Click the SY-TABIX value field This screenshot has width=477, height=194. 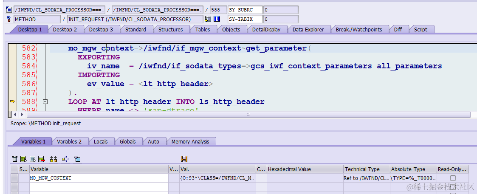click(281, 19)
